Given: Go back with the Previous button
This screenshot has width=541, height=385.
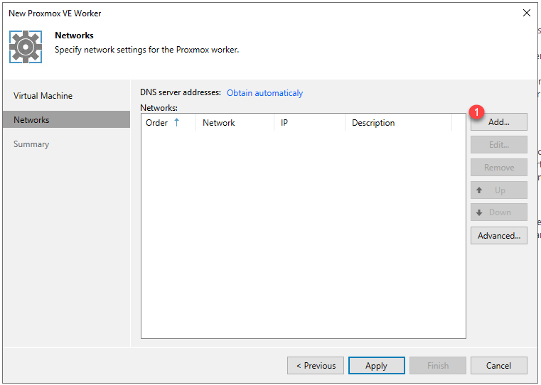Looking at the screenshot, I should coord(316,365).
